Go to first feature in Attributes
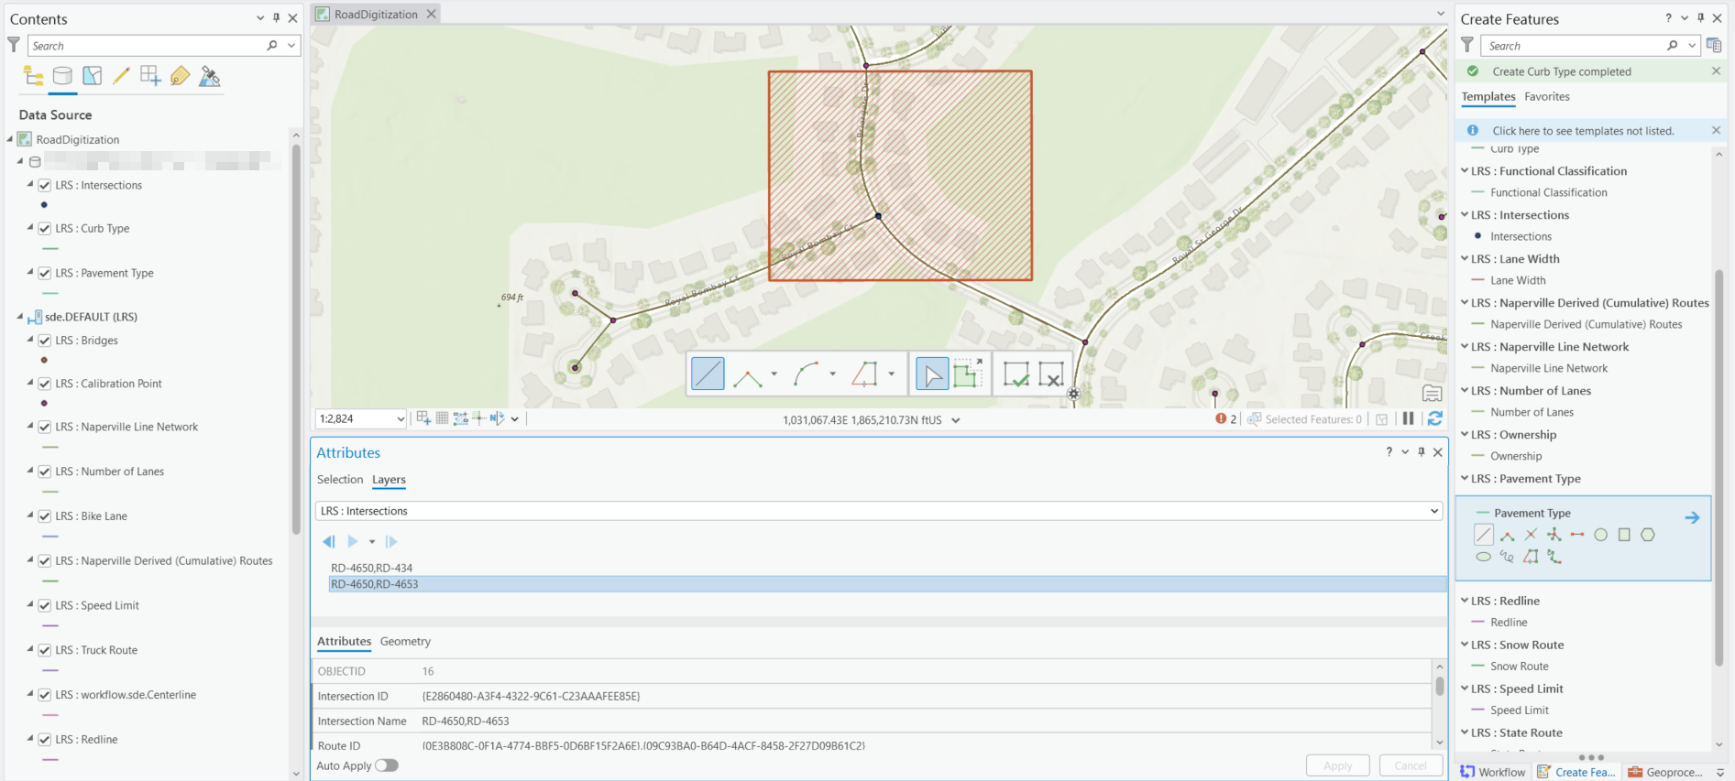This screenshot has height=781, width=1735. pyautogui.click(x=328, y=542)
